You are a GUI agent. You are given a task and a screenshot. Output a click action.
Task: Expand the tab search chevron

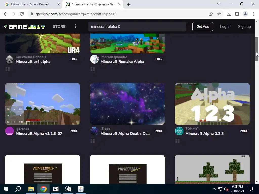coord(218,4)
